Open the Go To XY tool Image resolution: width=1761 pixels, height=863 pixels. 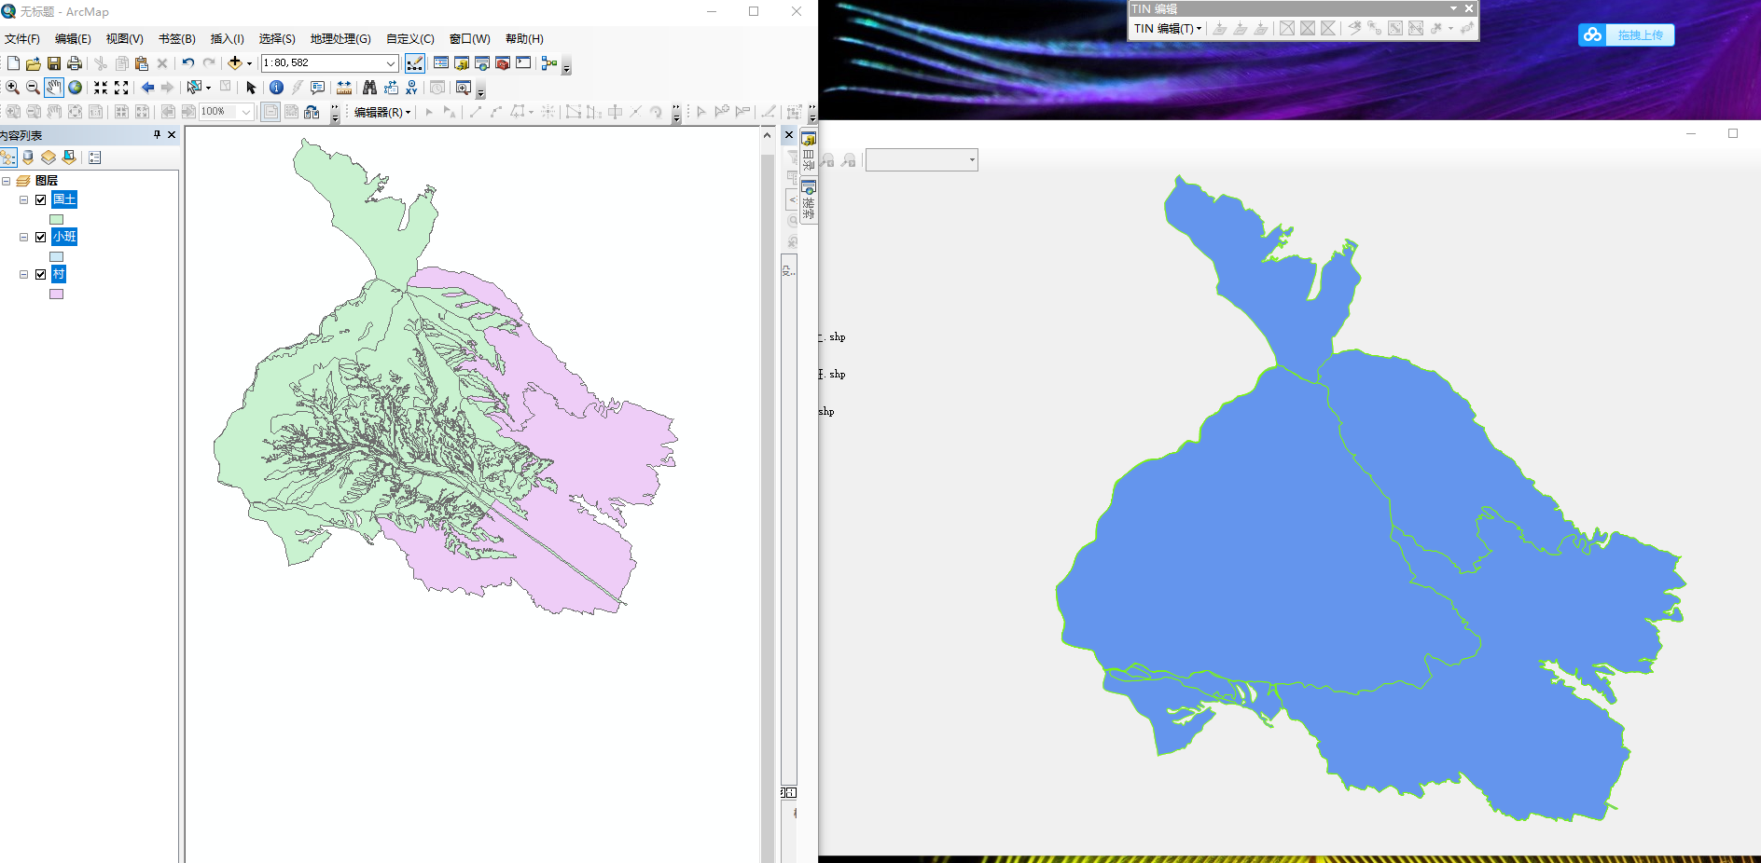coord(411,88)
